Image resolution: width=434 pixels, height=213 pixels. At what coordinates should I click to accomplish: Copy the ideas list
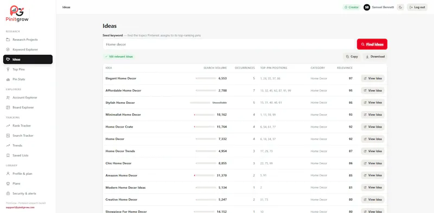(352, 57)
